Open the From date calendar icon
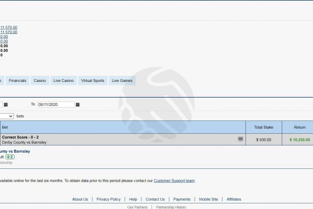 pos(6,105)
